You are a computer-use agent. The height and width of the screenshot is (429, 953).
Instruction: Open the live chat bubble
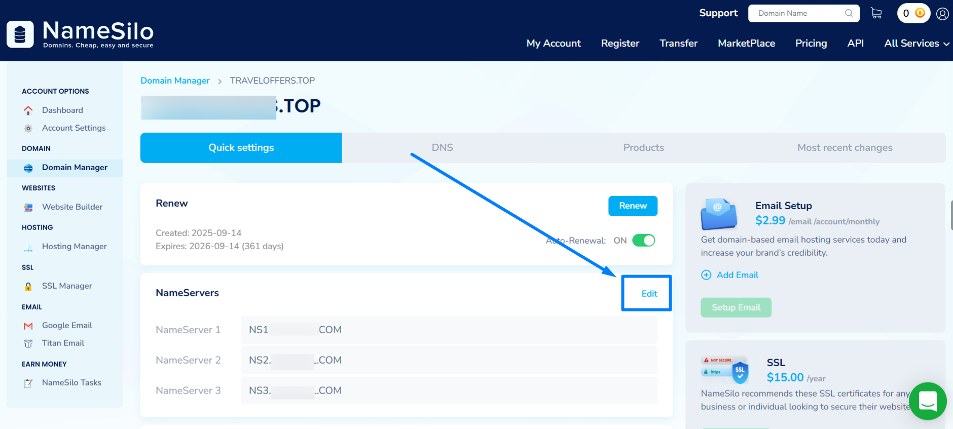tap(927, 401)
